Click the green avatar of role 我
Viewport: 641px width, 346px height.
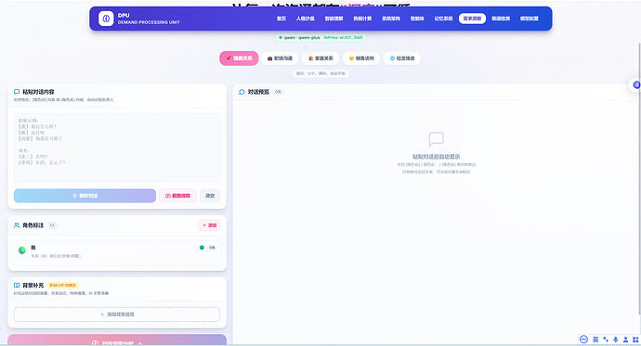click(x=22, y=250)
